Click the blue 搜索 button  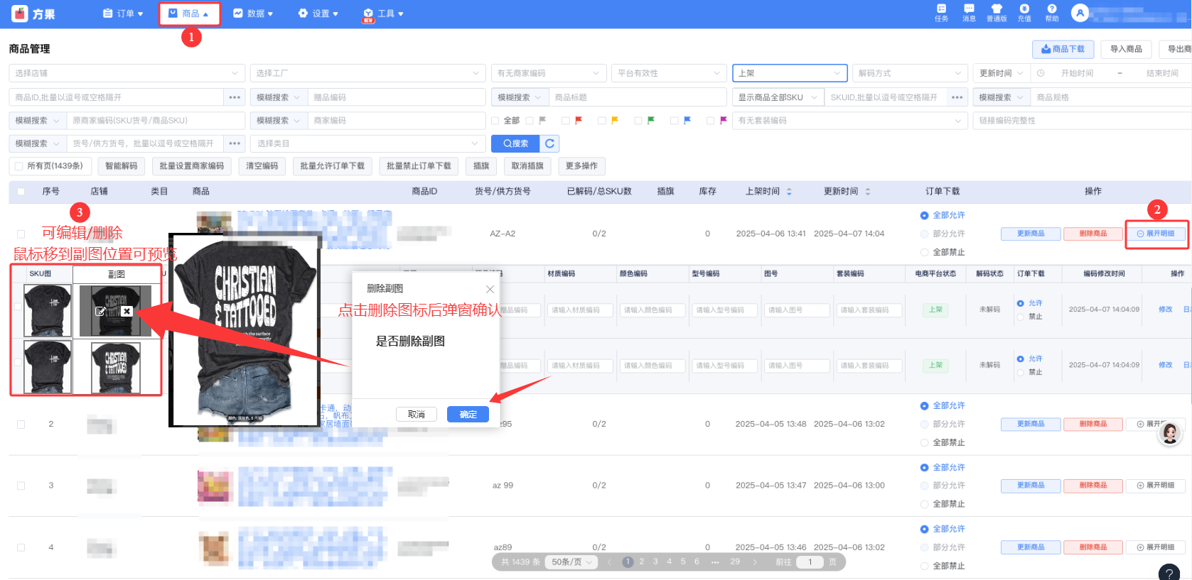[515, 143]
